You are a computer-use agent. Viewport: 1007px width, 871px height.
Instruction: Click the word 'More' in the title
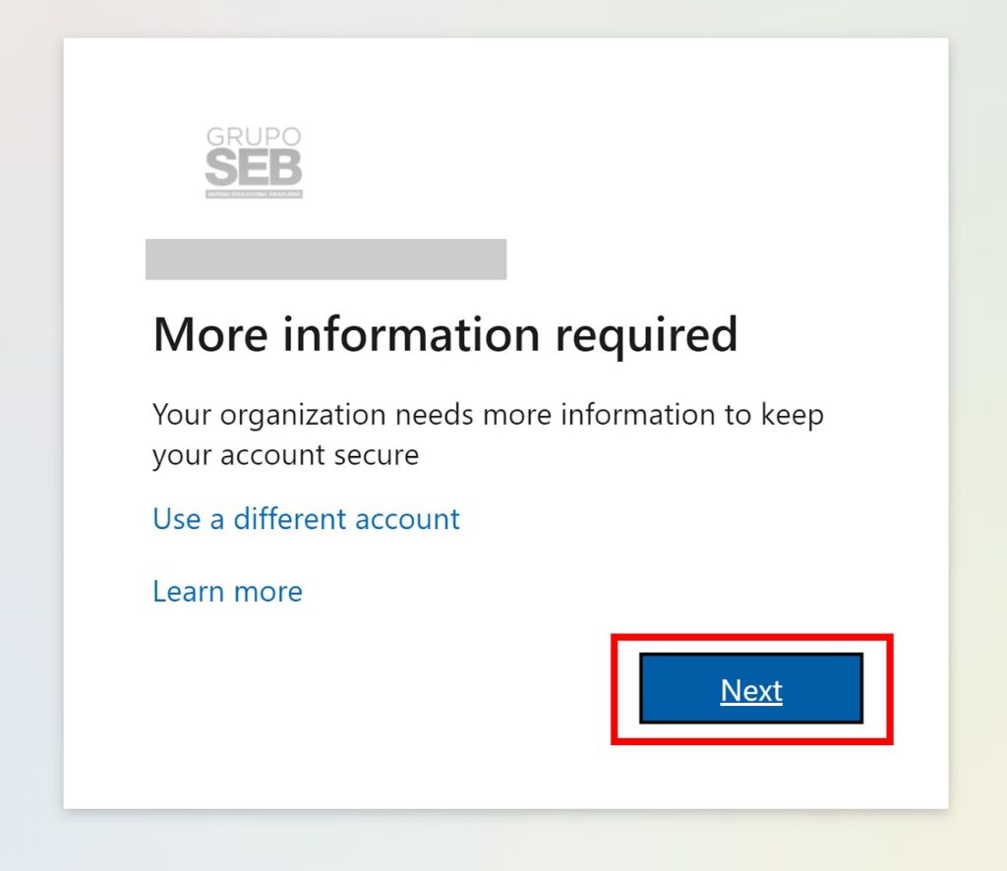click(x=210, y=335)
